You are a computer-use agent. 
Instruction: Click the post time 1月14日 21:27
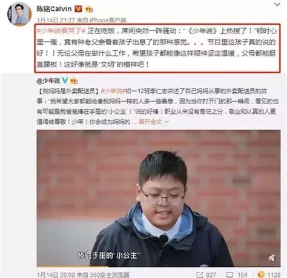[56, 20]
